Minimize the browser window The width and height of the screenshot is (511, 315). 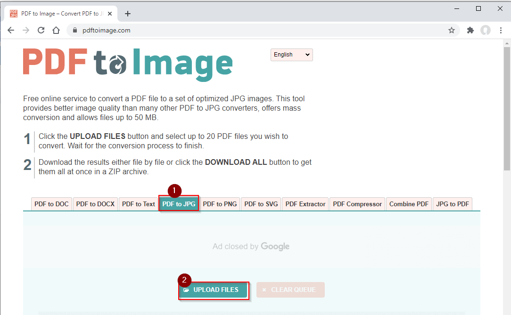(x=457, y=9)
